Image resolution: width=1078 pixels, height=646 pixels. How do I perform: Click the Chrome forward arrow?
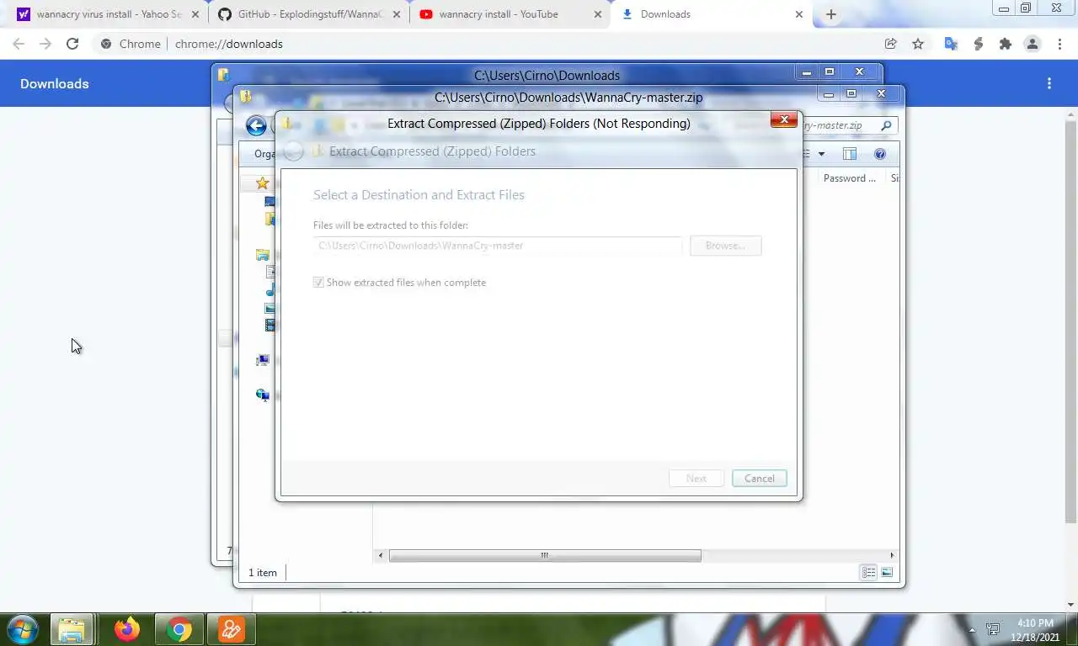point(45,44)
